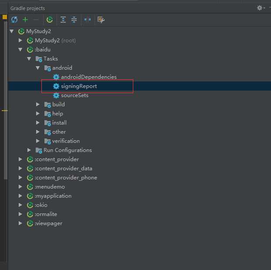The width and height of the screenshot is (271, 270).
Task: Expand :menudemo module arrow
Action: pos(20,187)
